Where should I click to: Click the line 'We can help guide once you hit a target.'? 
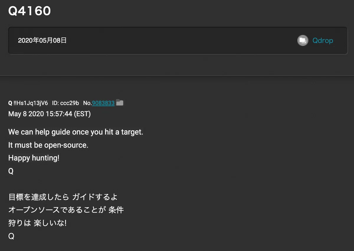(x=76, y=132)
